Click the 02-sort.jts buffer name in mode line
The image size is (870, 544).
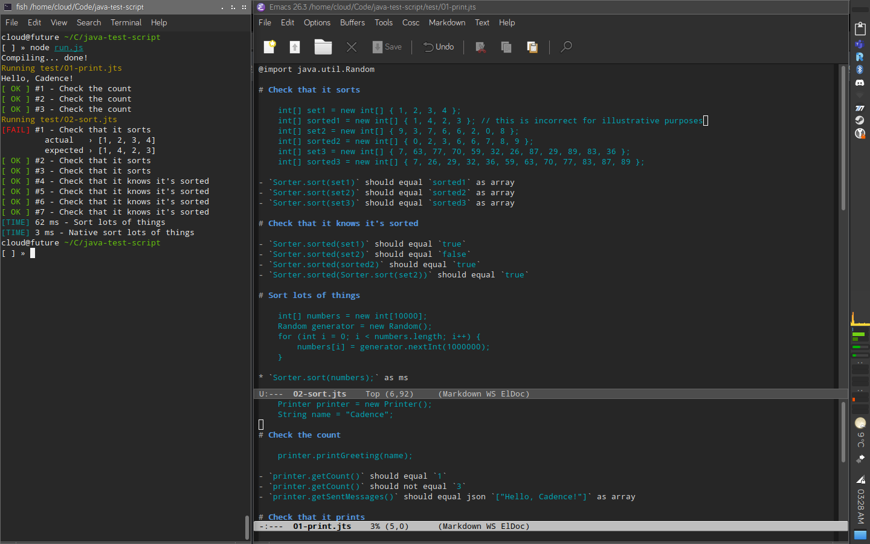(320, 393)
